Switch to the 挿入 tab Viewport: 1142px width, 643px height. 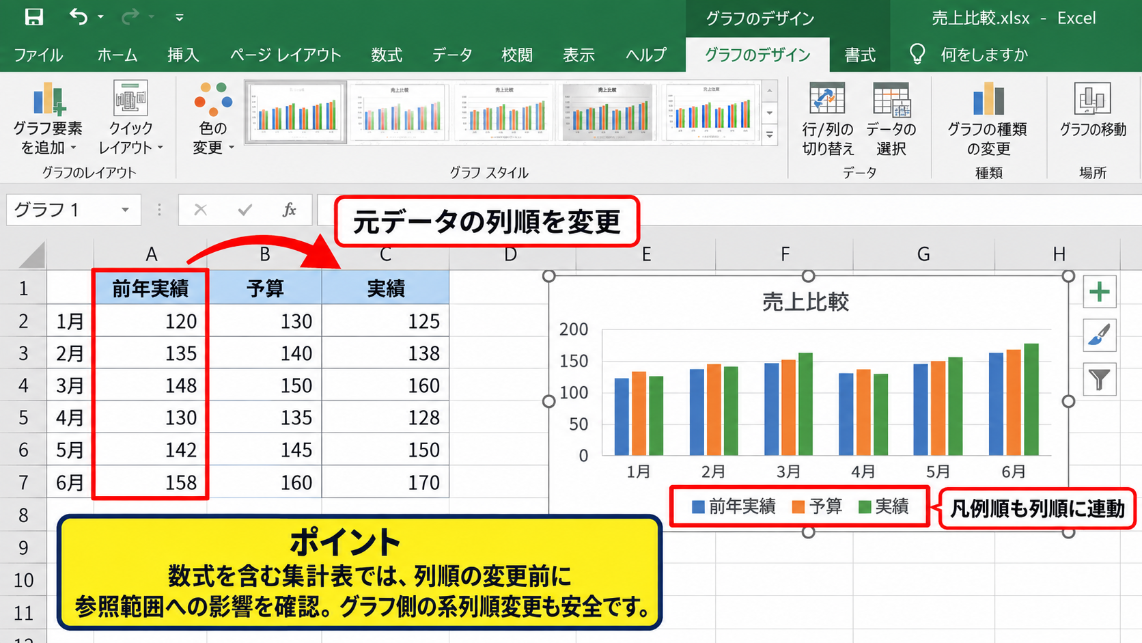point(183,55)
